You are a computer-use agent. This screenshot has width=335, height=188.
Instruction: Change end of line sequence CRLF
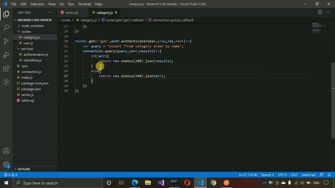(x=294, y=174)
